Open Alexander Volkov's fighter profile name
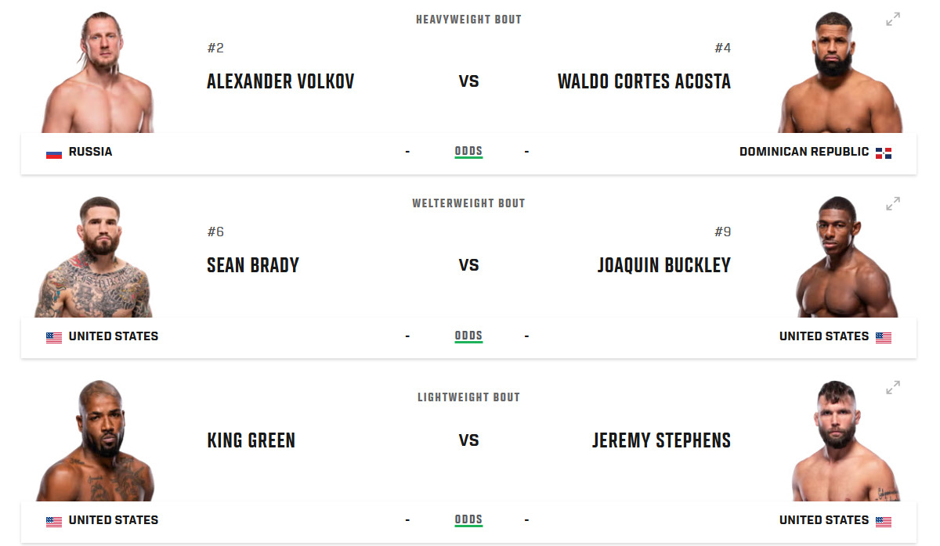The image size is (940, 546). 280,81
